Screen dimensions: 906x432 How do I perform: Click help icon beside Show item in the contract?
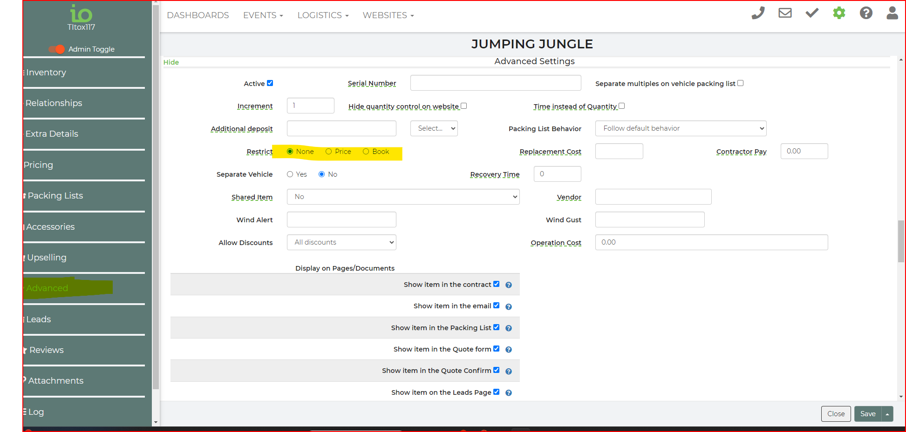pos(509,285)
